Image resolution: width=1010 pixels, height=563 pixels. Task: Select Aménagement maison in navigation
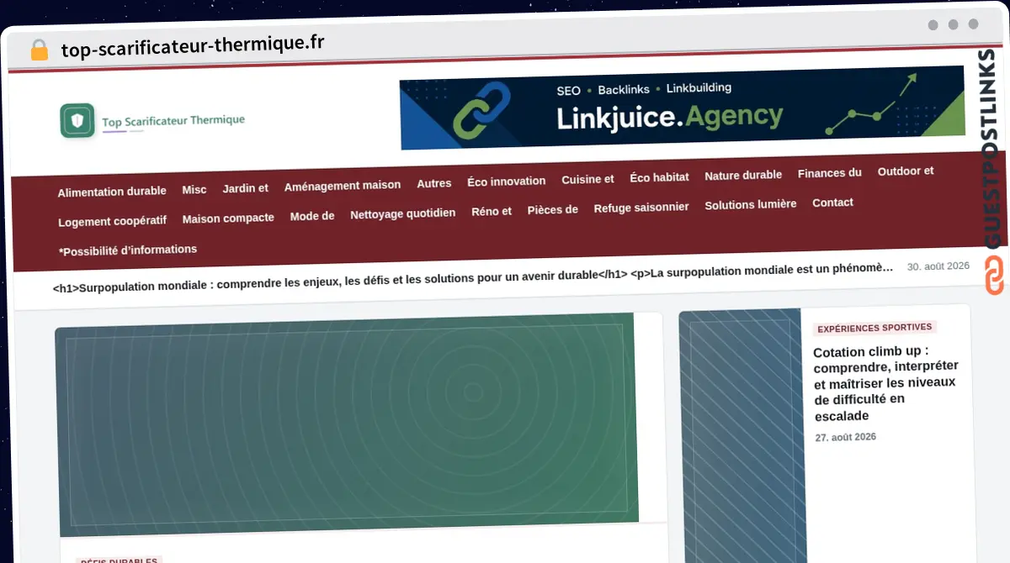(343, 186)
